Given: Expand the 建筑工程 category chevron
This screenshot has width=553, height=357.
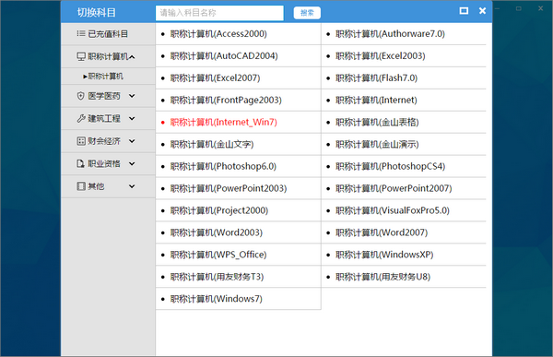Looking at the screenshot, I should pos(132,119).
